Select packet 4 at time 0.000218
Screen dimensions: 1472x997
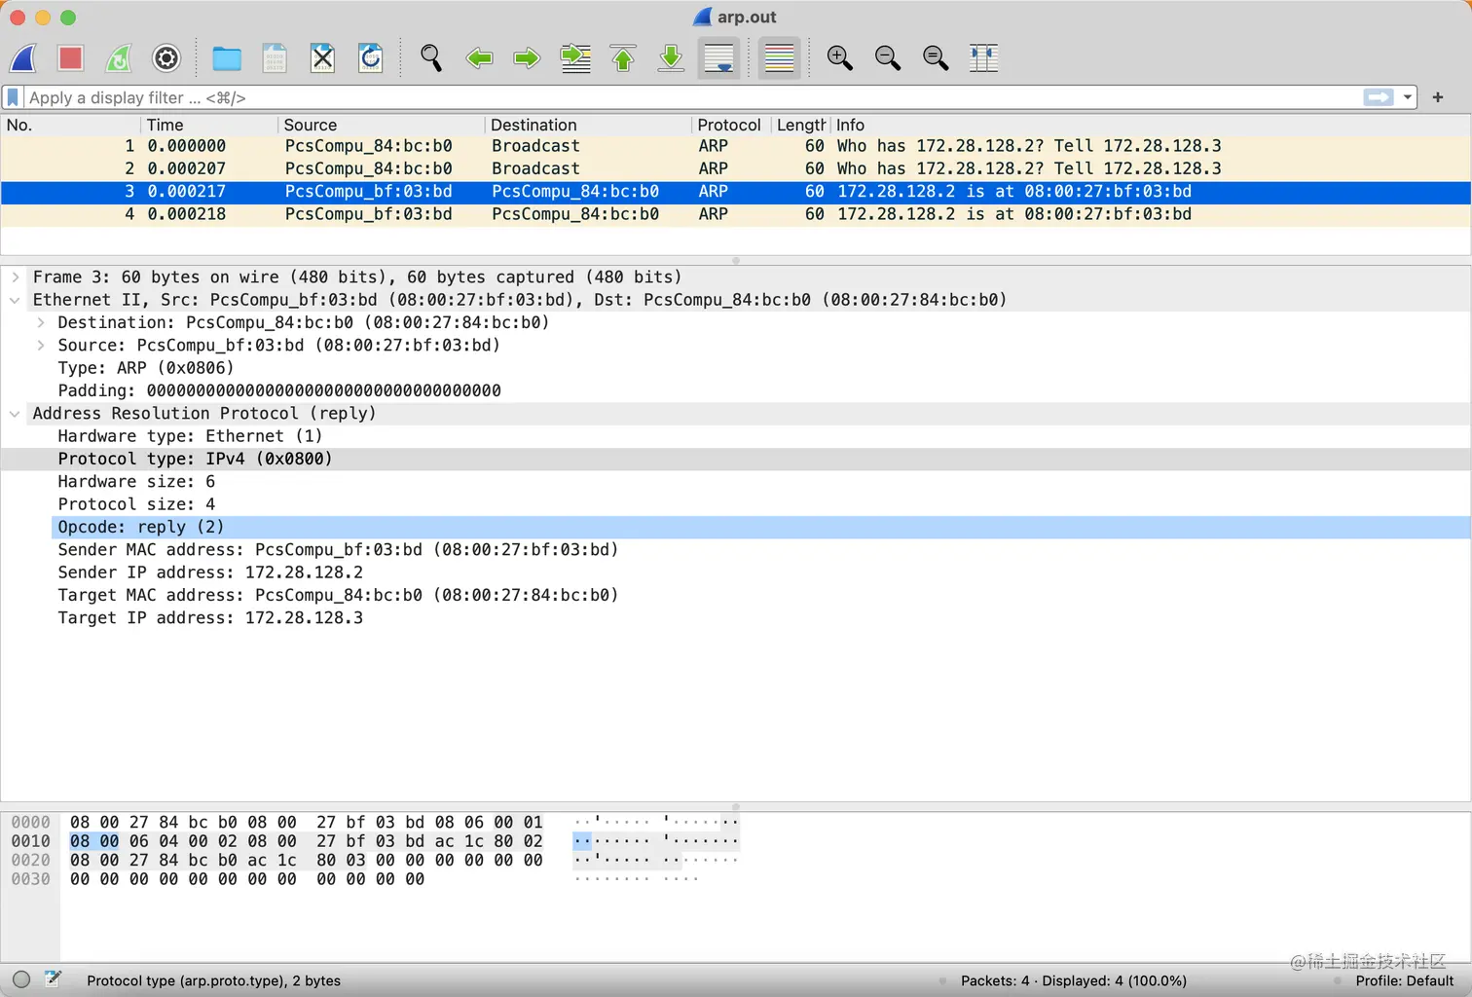[x=736, y=214]
